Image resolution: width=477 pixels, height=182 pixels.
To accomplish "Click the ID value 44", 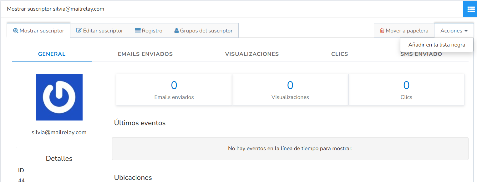I will point(22,180).
